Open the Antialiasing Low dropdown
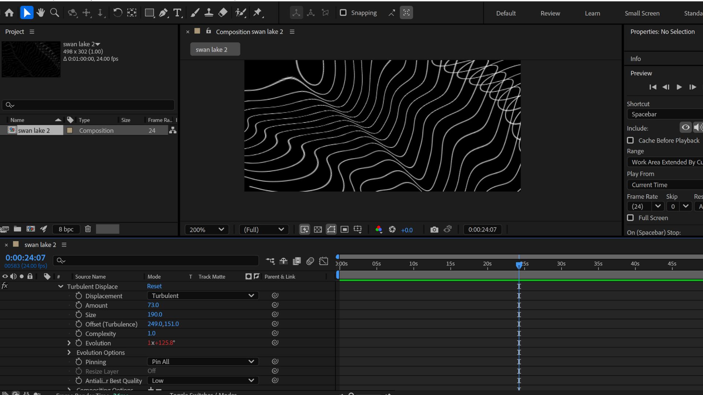Viewport: 703px width, 395px height. (203, 380)
